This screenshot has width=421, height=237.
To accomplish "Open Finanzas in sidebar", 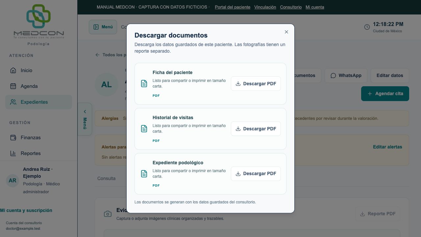I will [x=38, y=138].
